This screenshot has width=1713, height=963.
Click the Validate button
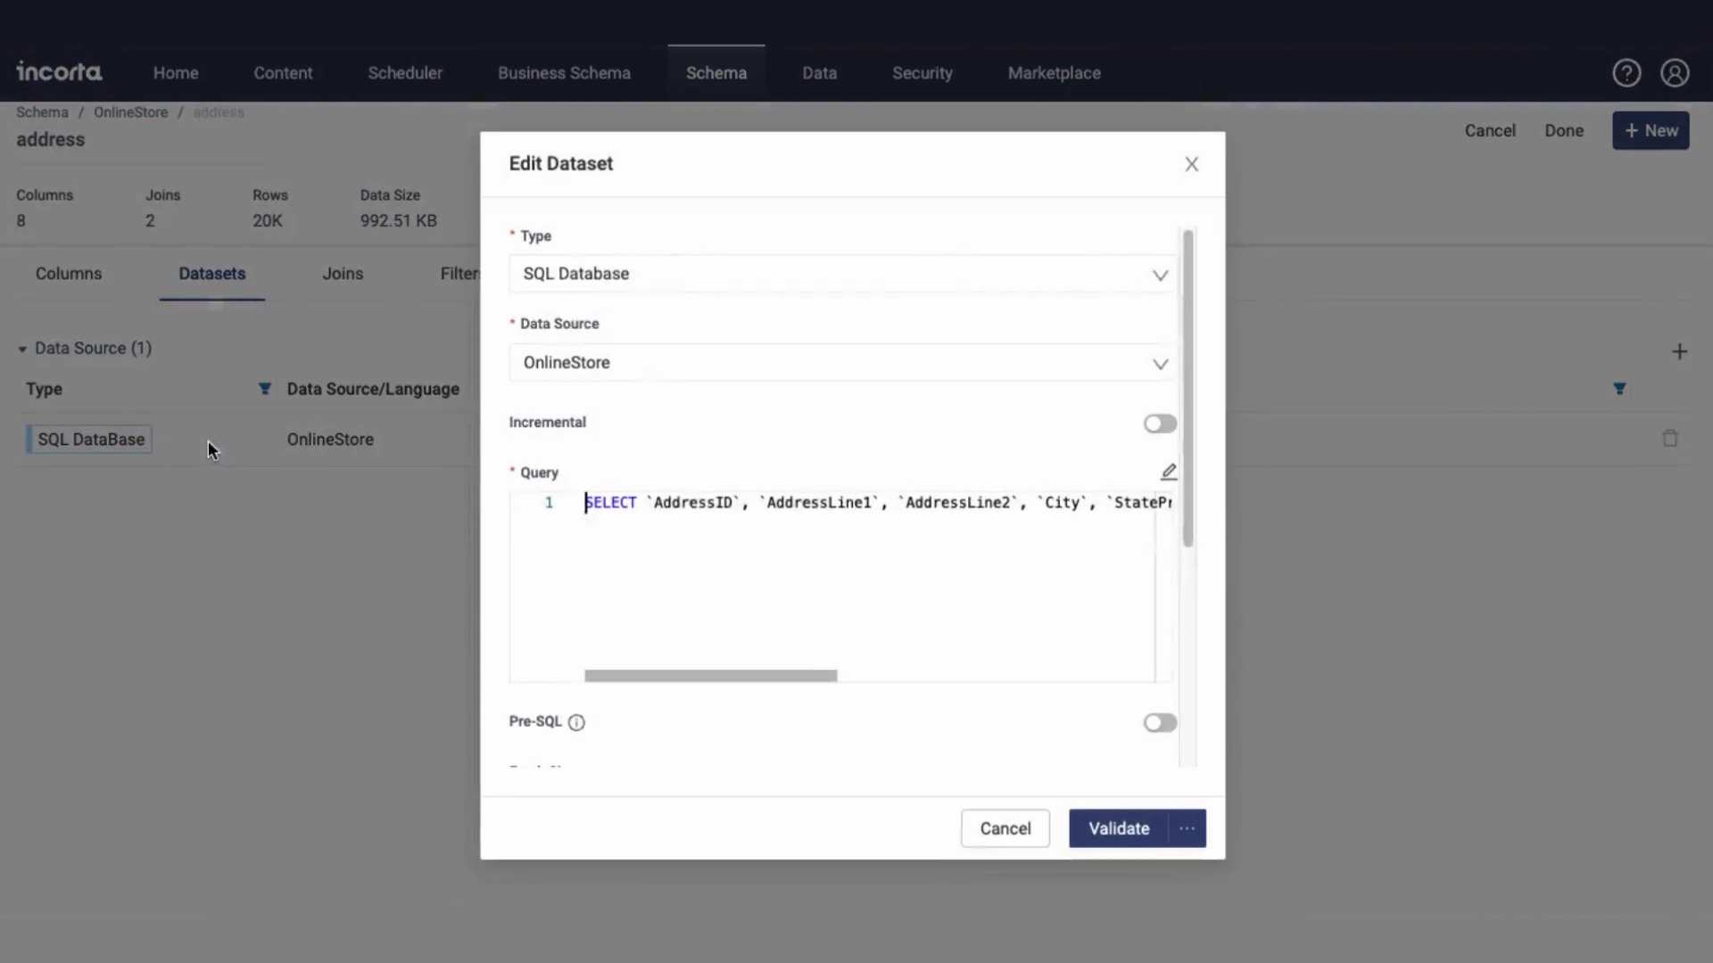click(x=1118, y=828)
